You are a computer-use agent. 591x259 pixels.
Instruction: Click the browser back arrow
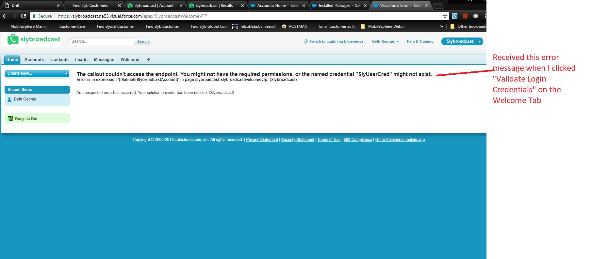[5, 16]
